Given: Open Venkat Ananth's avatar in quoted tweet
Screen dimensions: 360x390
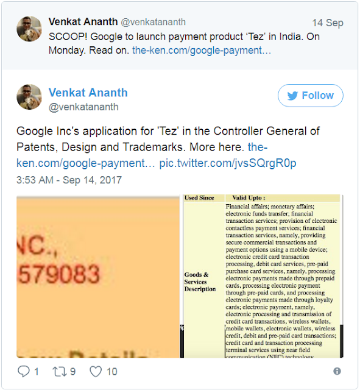Looking at the screenshot, I should point(29,29).
